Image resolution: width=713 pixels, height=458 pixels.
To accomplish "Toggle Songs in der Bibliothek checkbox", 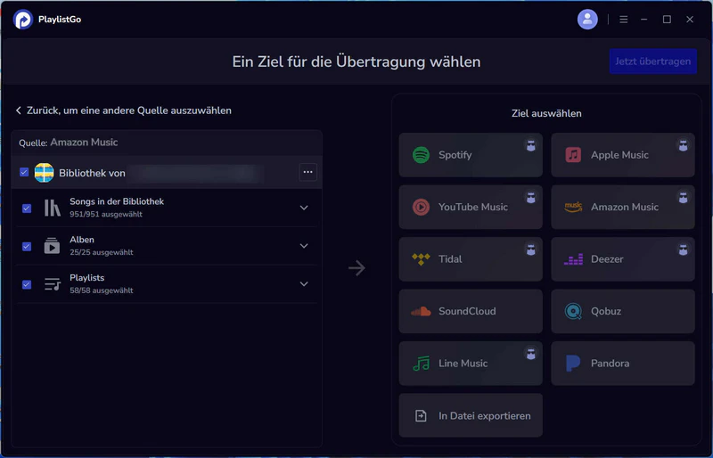I will (27, 209).
